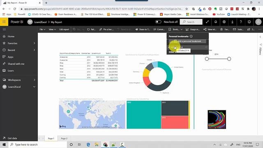Open the toolbar more options ellipsis
Image resolution: width=263 pixels, height=148 pixels.
[x=260, y=29]
